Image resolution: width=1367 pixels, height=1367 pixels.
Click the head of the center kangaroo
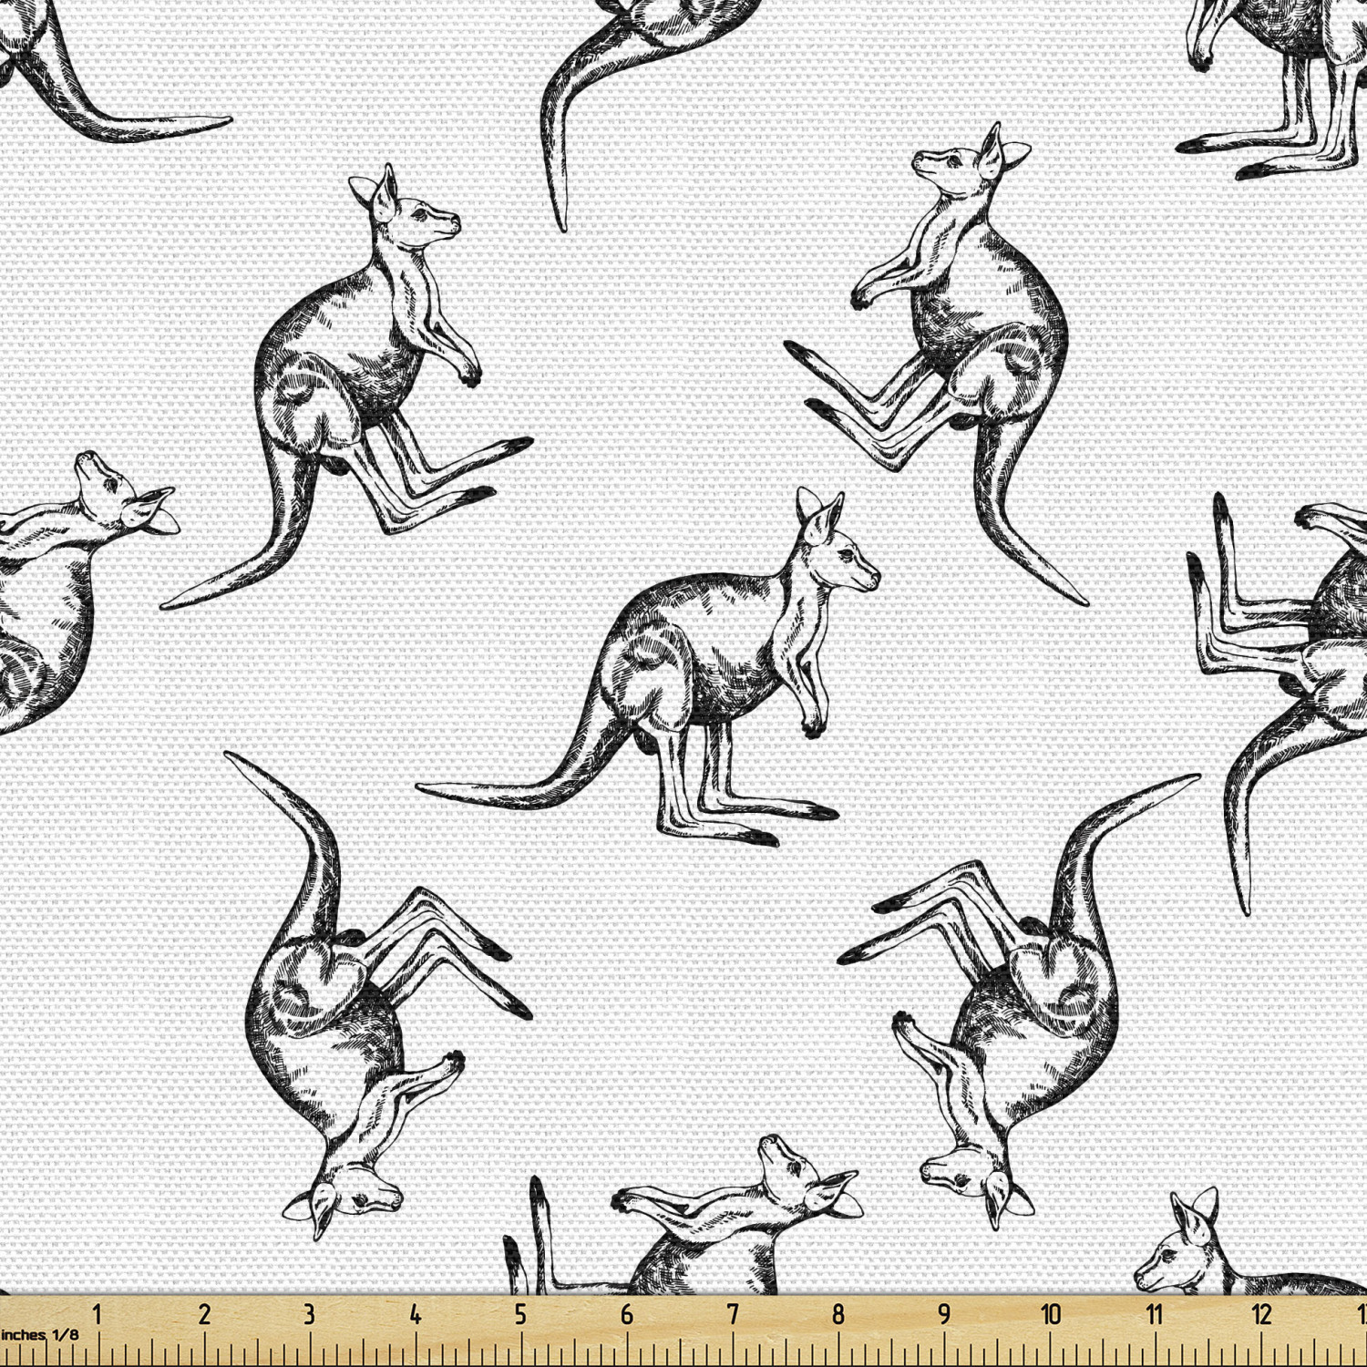(837, 547)
